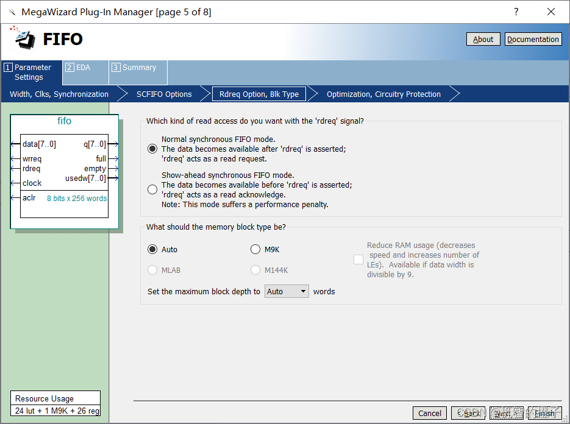Open the Documentation button
Image resolution: width=570 pixels, height=424 pixels.
pos(533,39)
